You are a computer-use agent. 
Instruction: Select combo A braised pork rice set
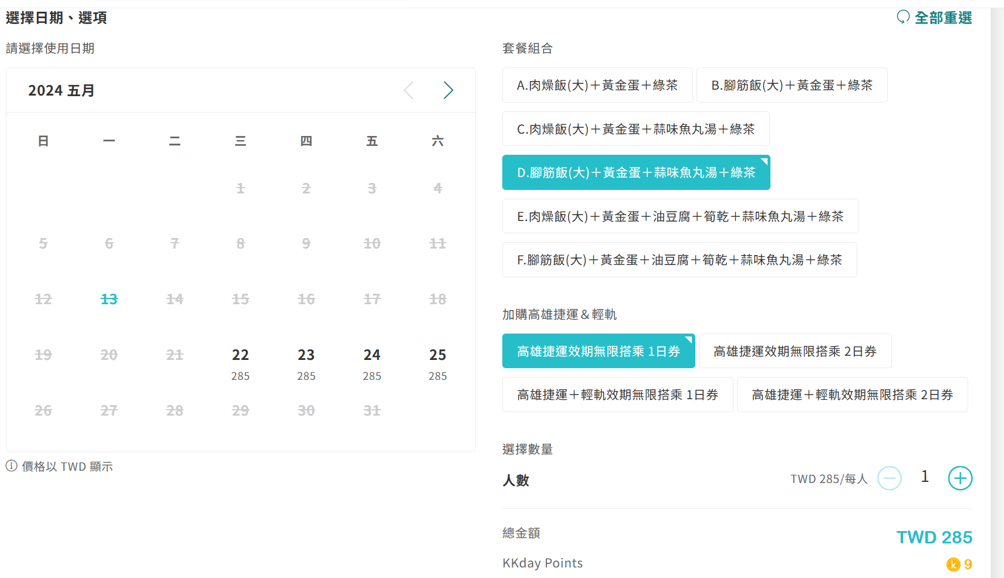click(x=597, y=86)
